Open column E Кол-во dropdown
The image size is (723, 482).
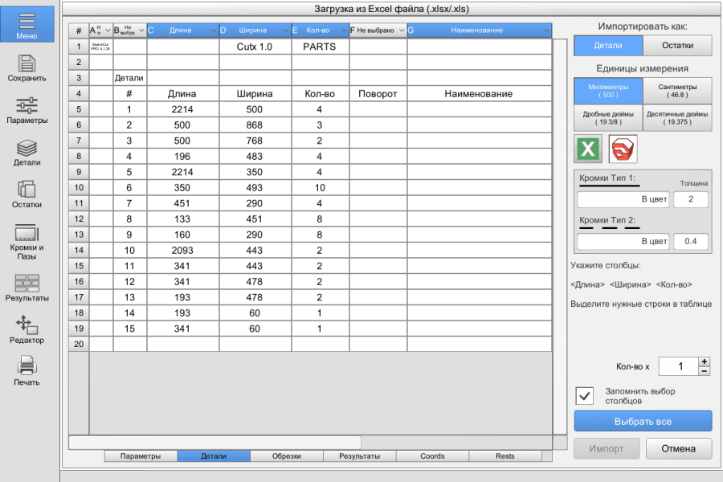[321, 31]
